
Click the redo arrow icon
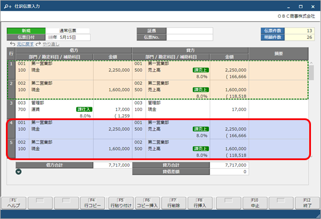pos(38,44)
